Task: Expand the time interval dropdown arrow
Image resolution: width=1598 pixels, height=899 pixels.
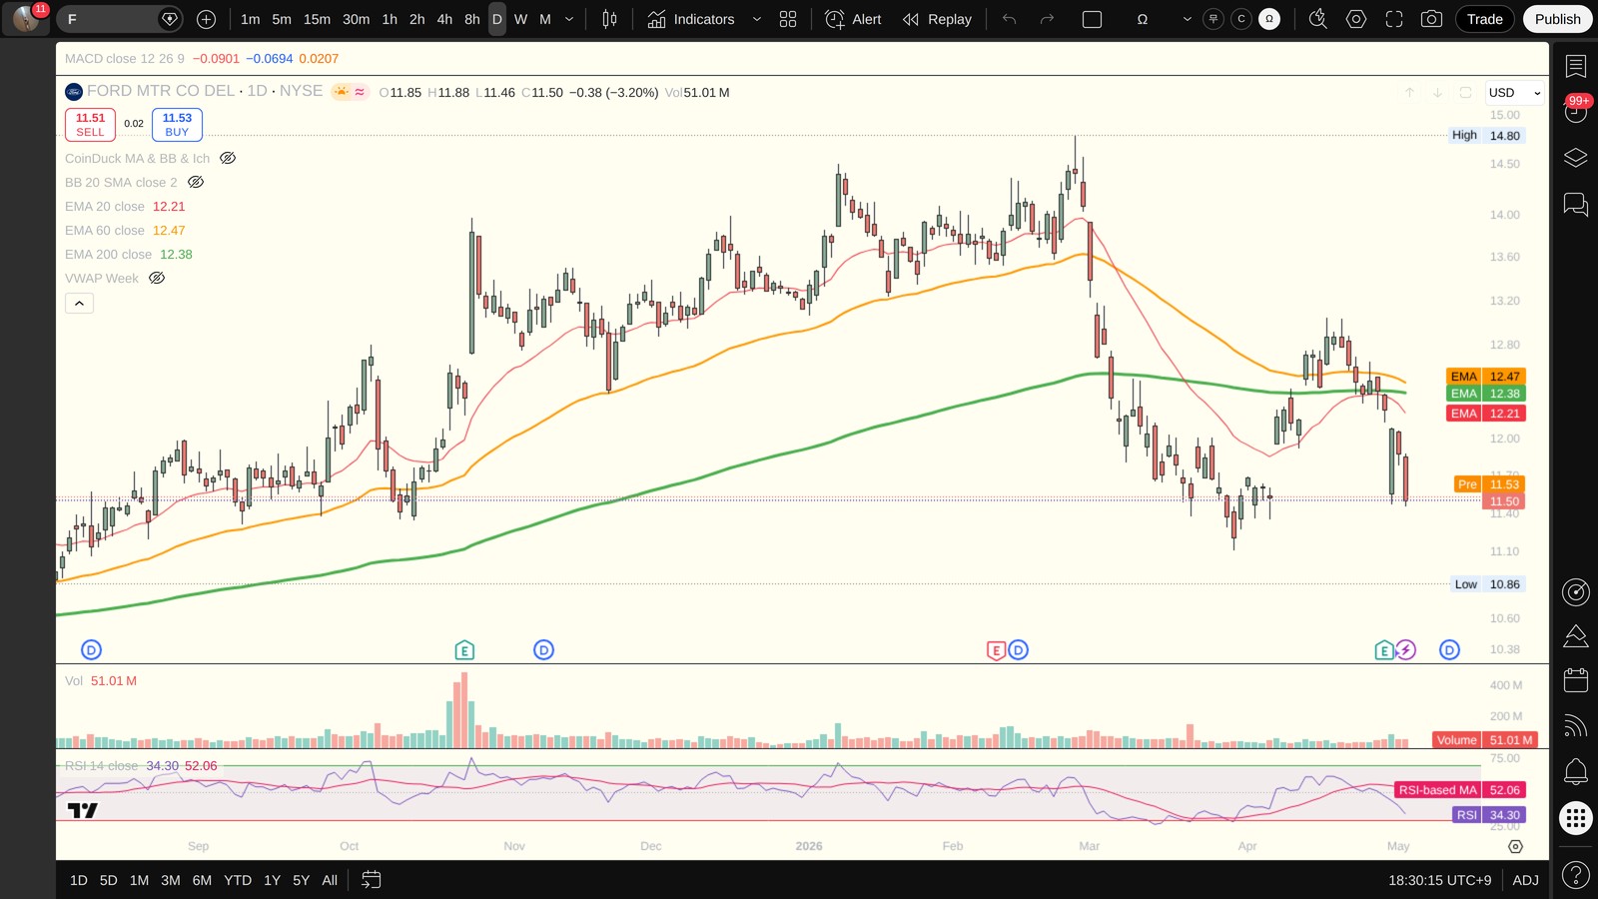Action: (x=569, y=19)
